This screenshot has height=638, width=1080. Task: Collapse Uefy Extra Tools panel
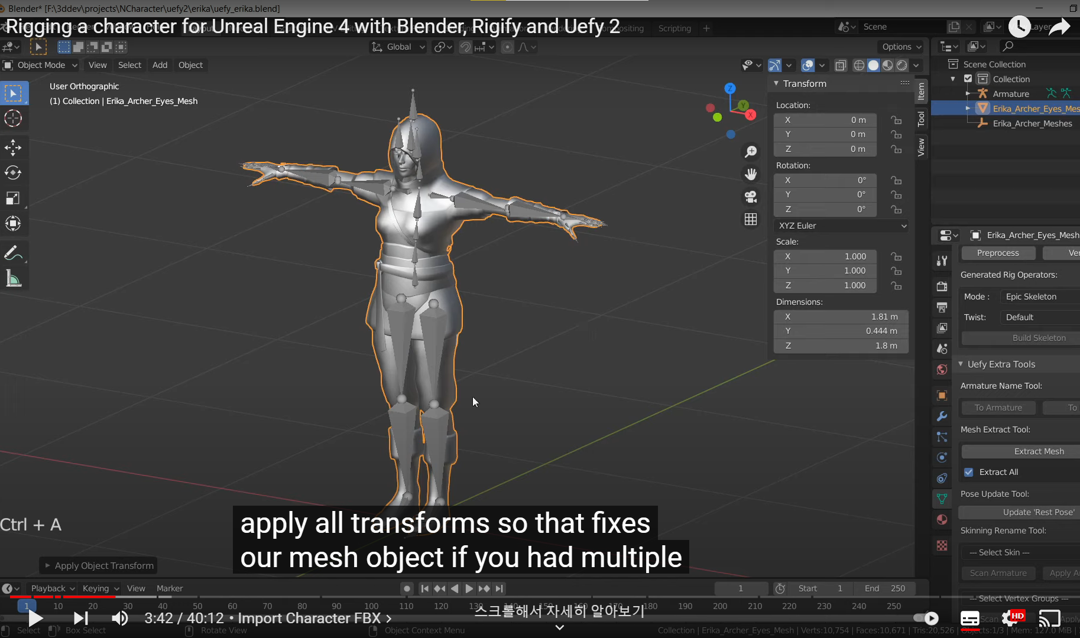coord(961,364)
